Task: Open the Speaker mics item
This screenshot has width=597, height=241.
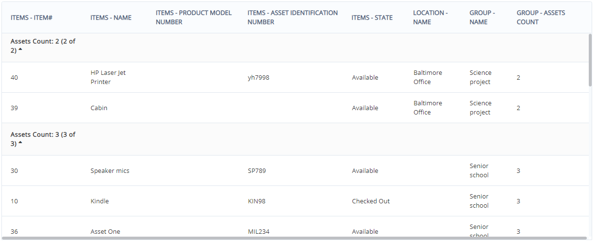Action: pyautogui.click(x=110, y=171)
